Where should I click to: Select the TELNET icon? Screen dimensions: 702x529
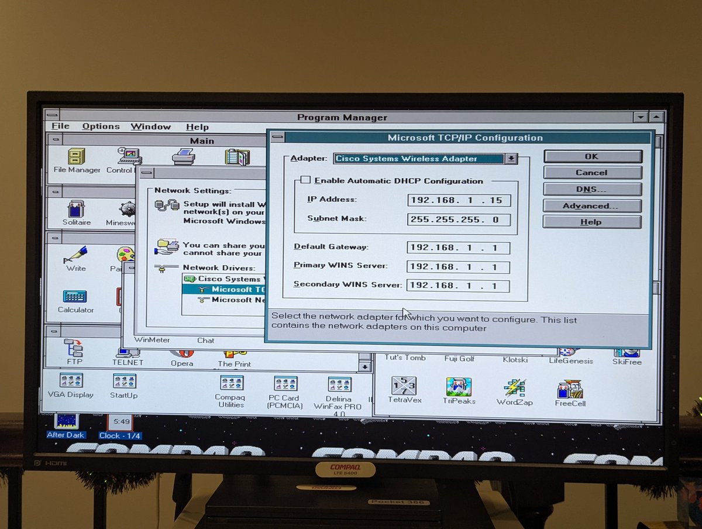[x=127, y=353]
